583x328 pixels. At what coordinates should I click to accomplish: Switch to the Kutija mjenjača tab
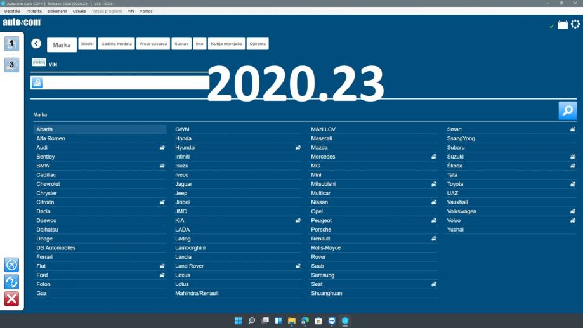(226, 44)
